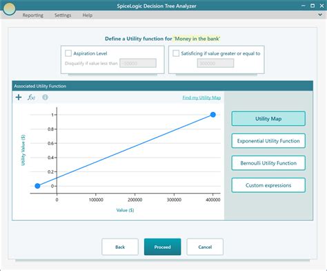
Task: Click the 0.8 y-axis tick label
Action: pos(50,129)
